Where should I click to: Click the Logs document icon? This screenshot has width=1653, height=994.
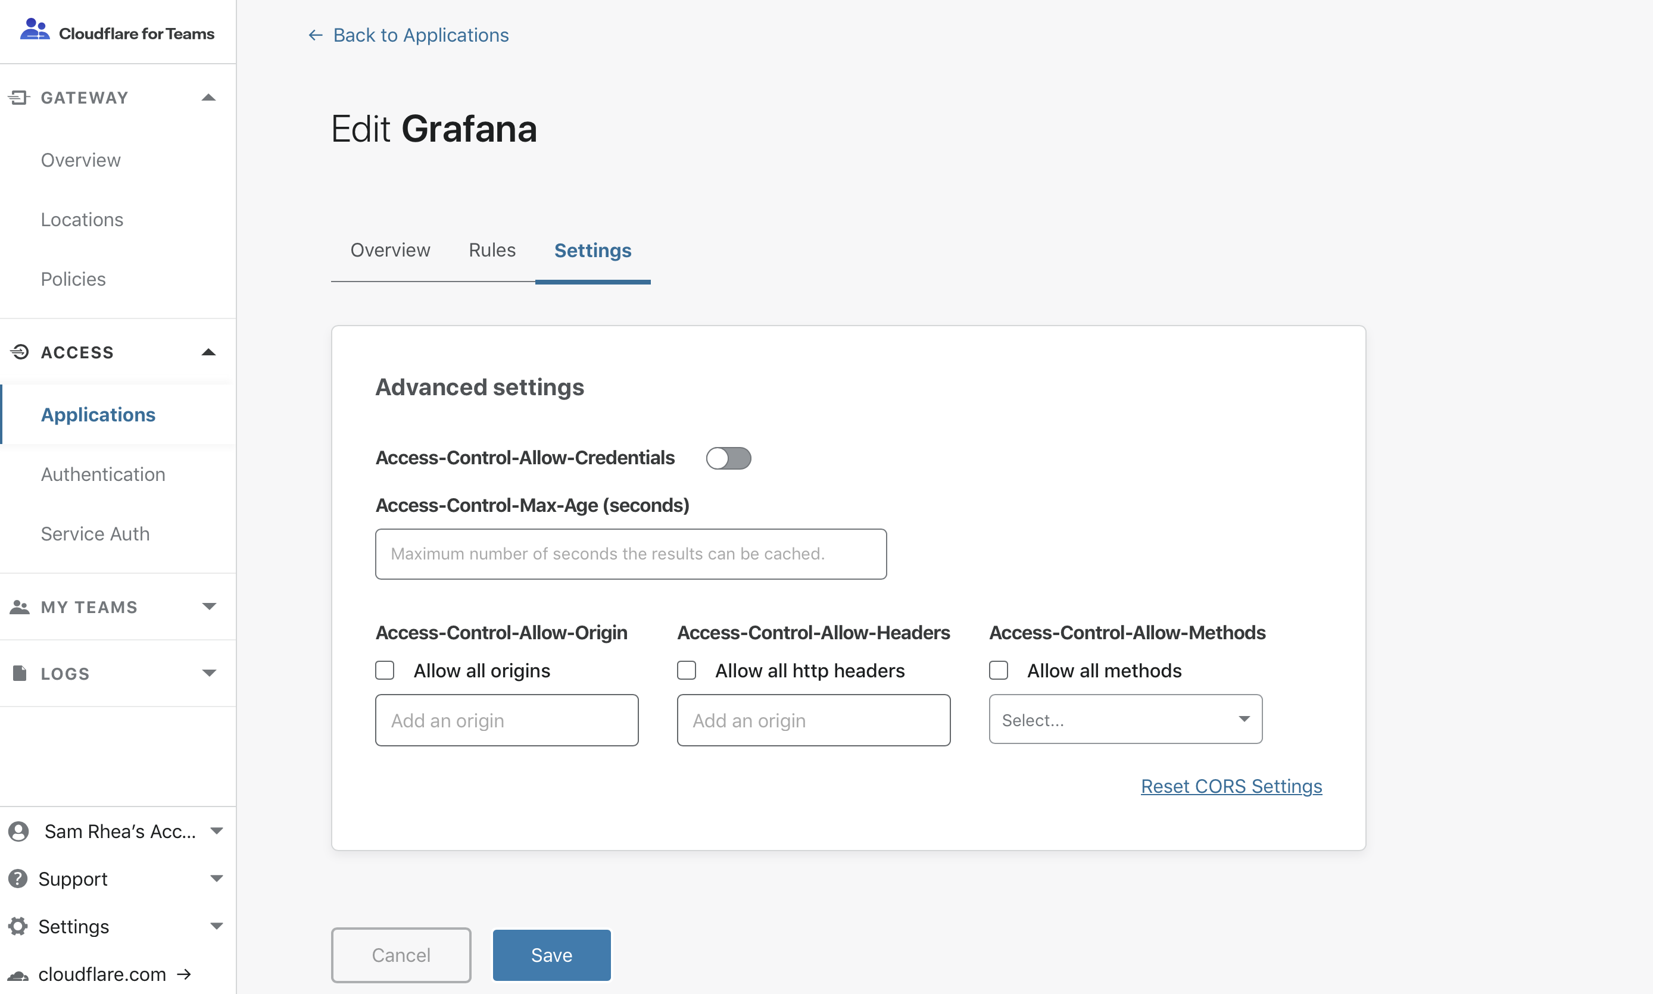coord(20,673)
